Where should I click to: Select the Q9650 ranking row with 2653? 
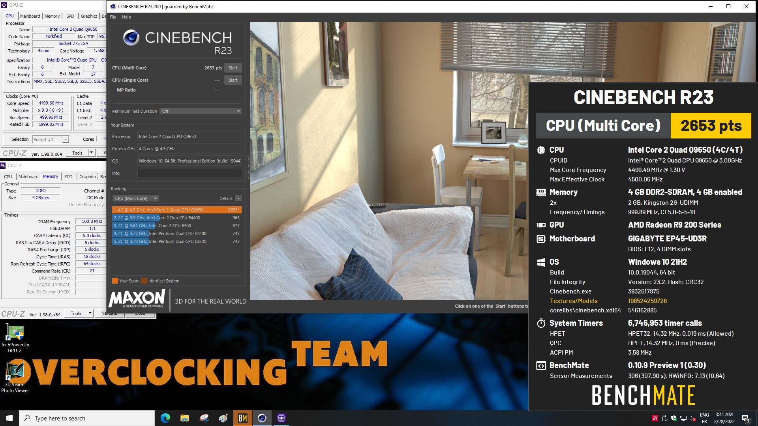coord(177,210)
